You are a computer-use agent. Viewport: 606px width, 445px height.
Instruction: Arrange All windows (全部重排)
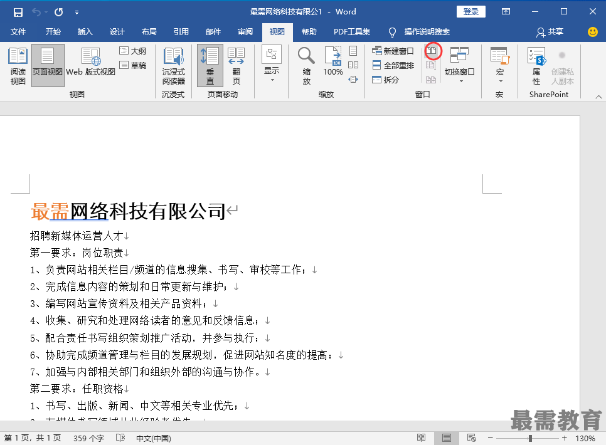(x=393, y=65)
